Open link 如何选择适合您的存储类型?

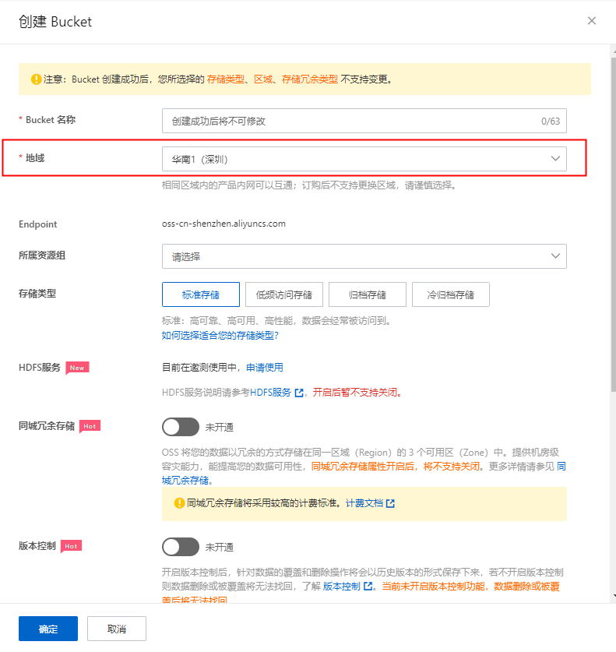[x=220, y=336]
